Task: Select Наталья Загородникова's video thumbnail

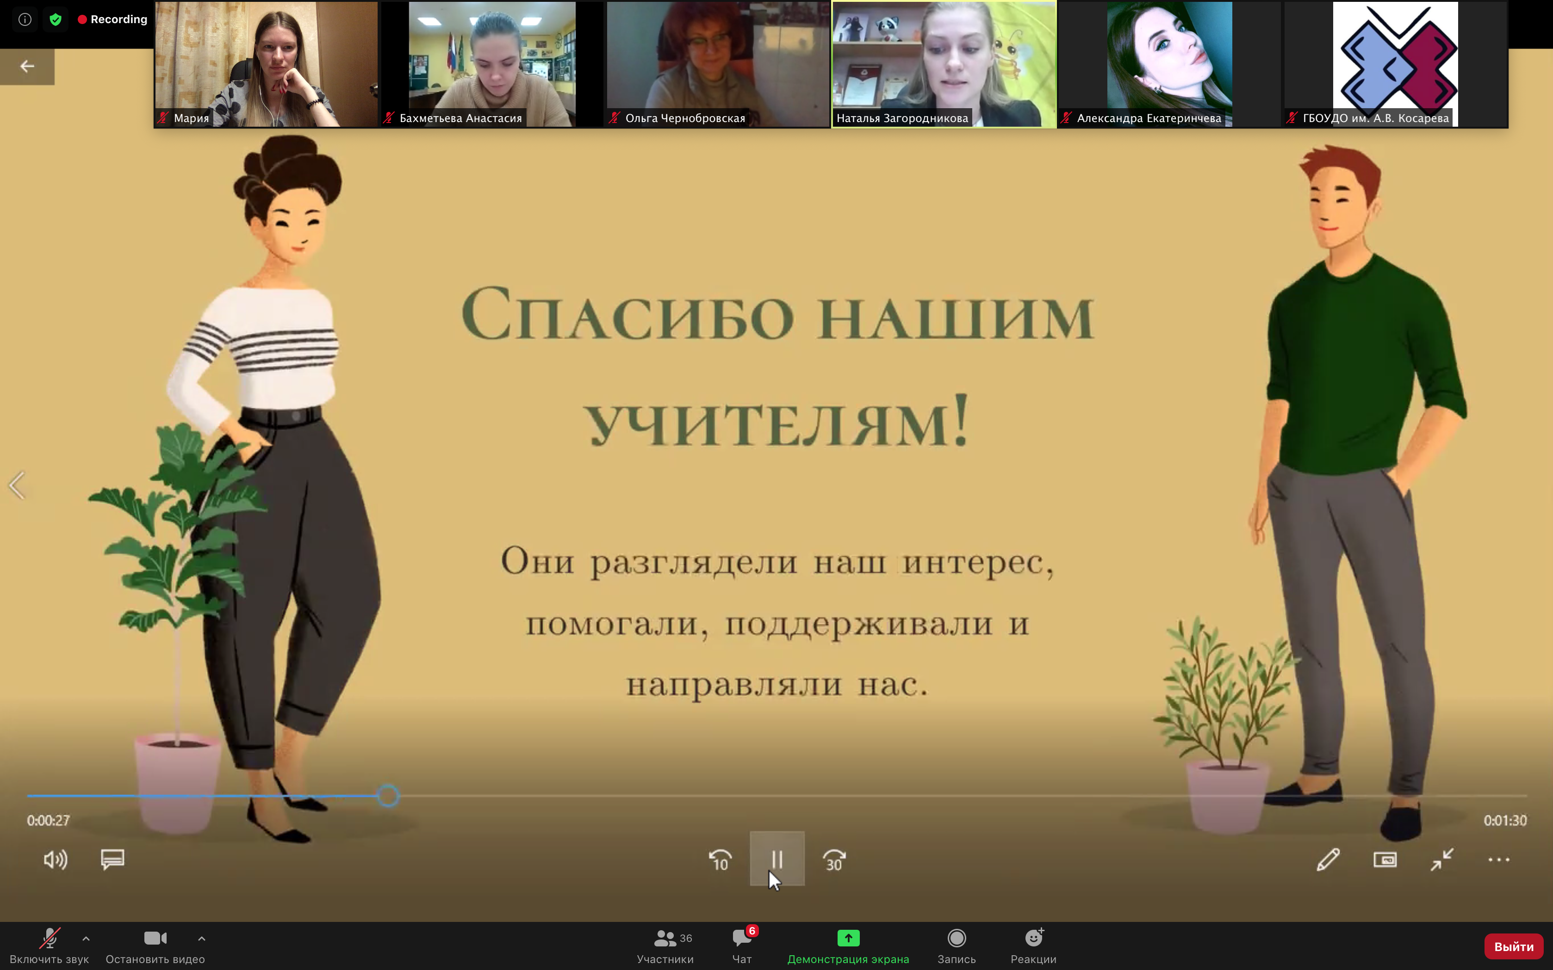Action: 944,64
